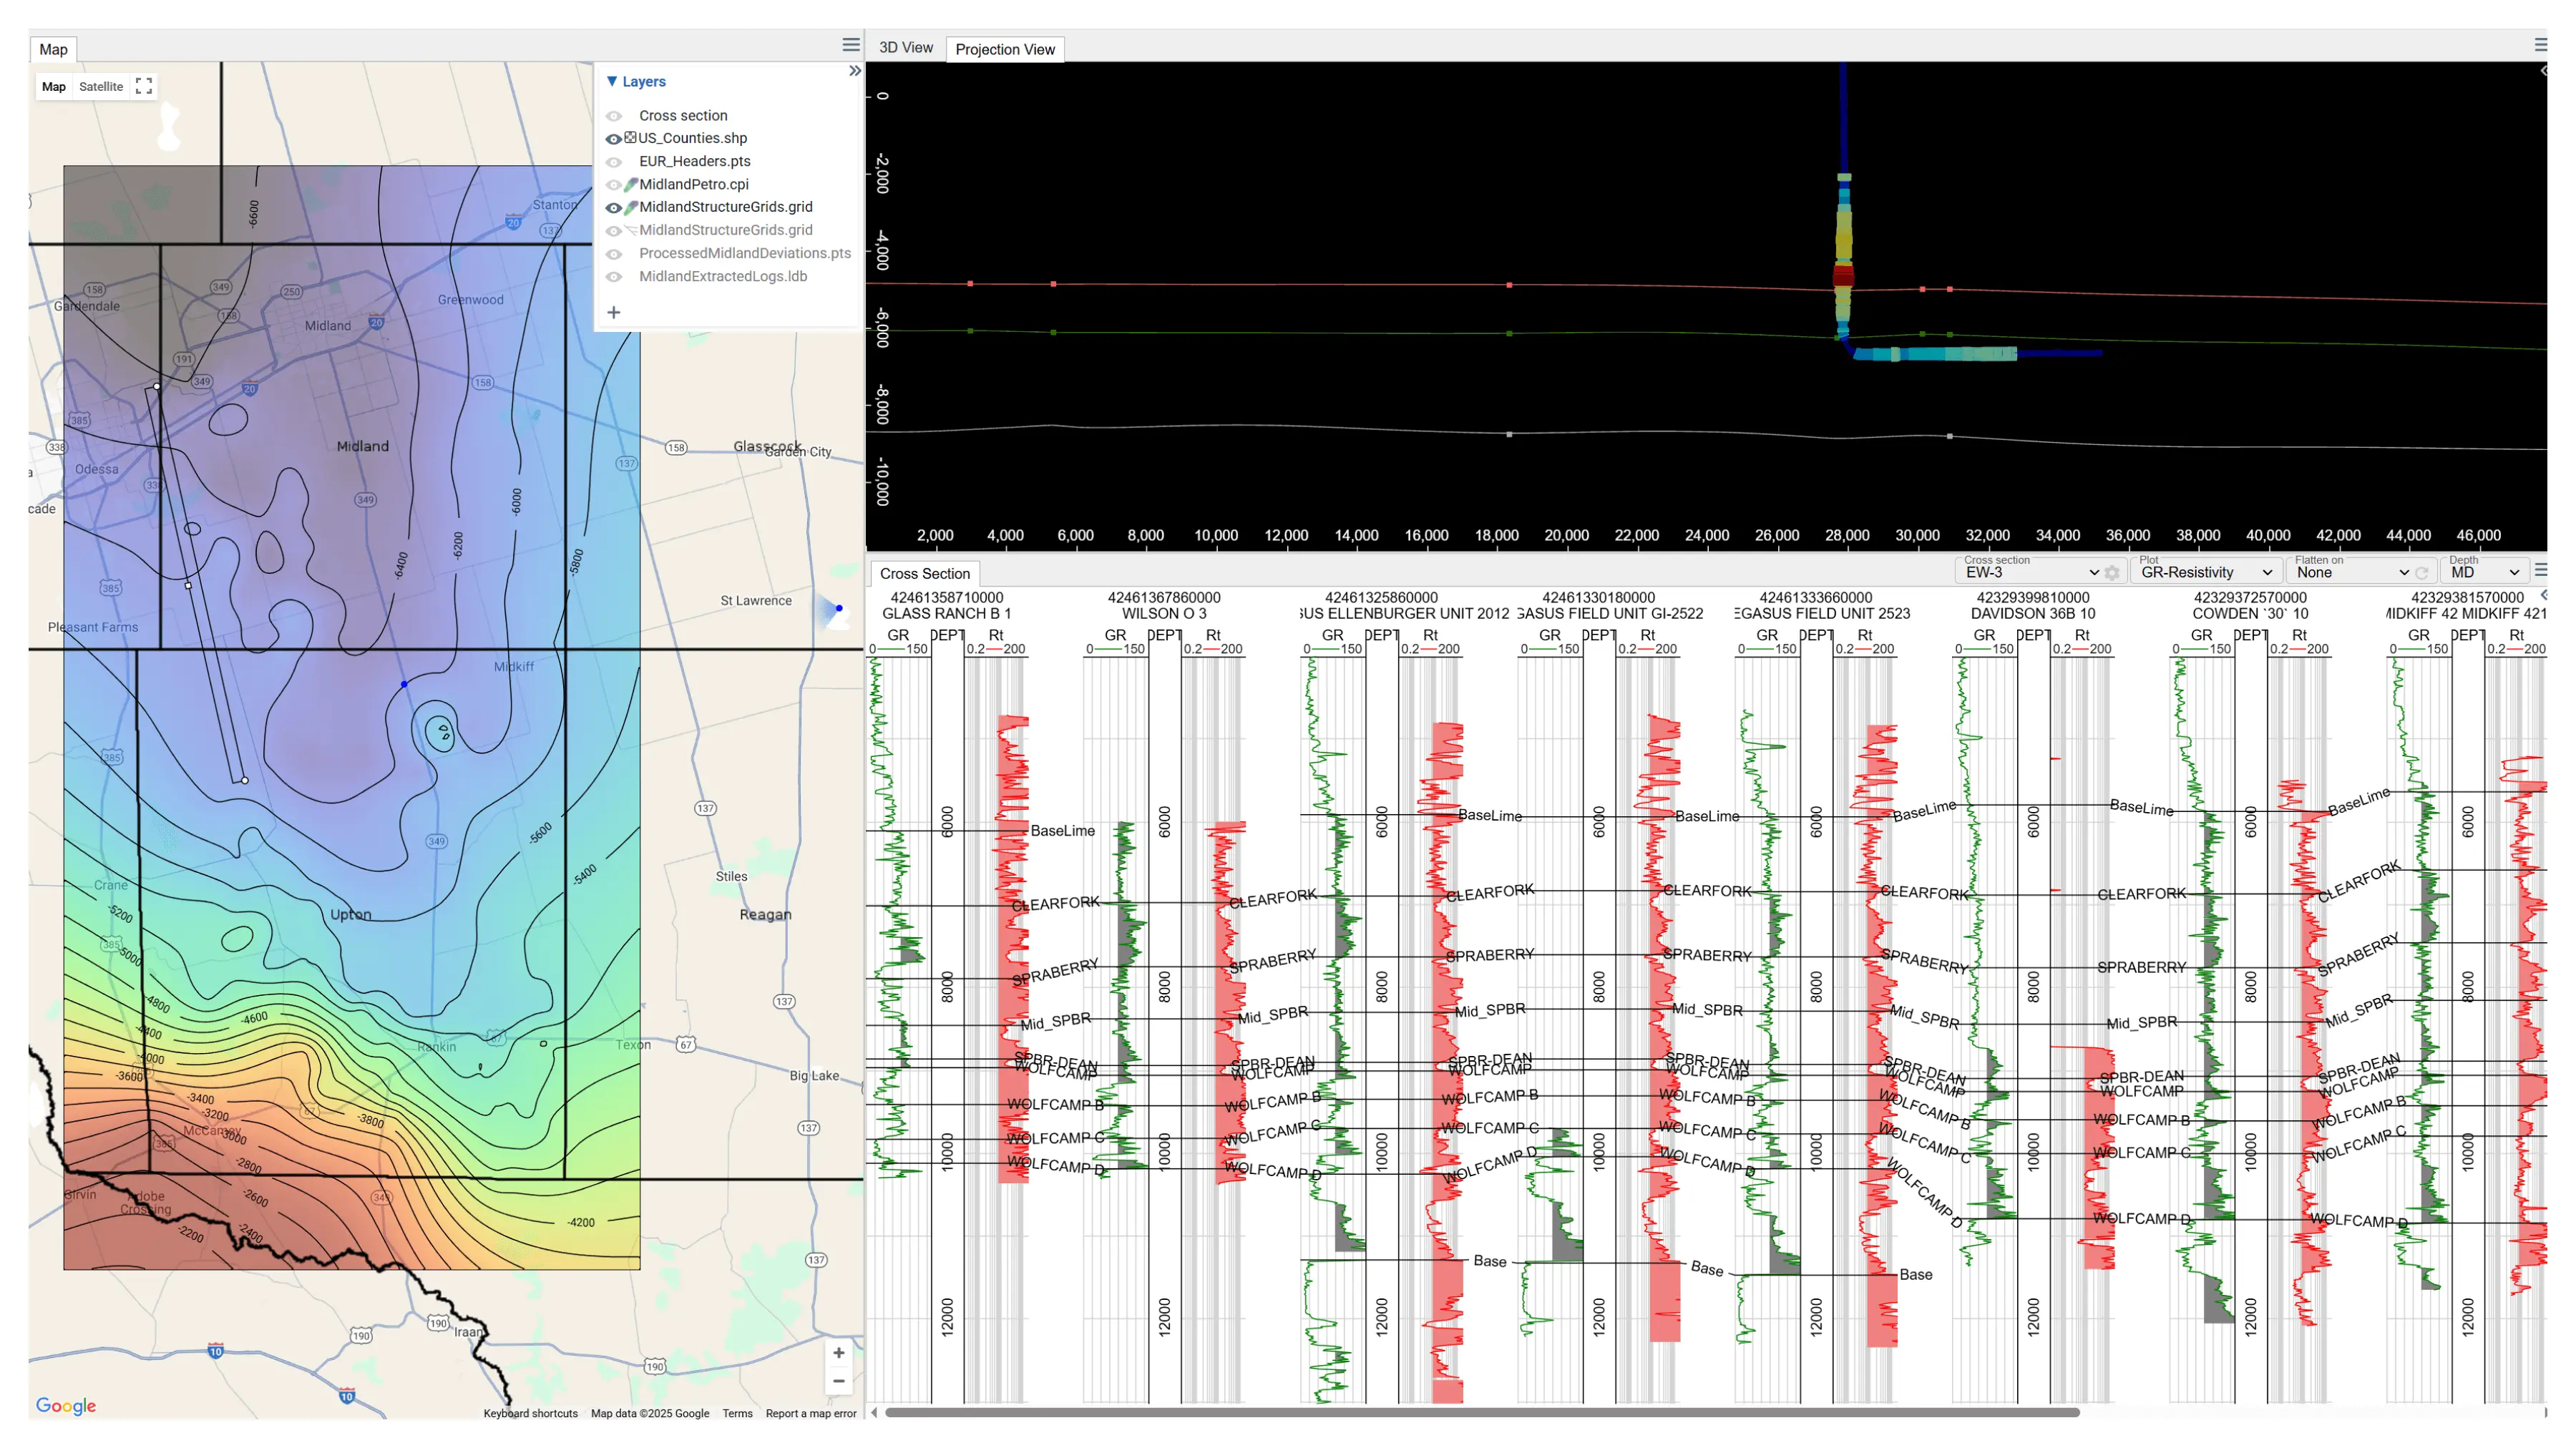Screen dimensions: 2576x1448
Task: Add a new layer with plus icon
Action: coord(613,312)
